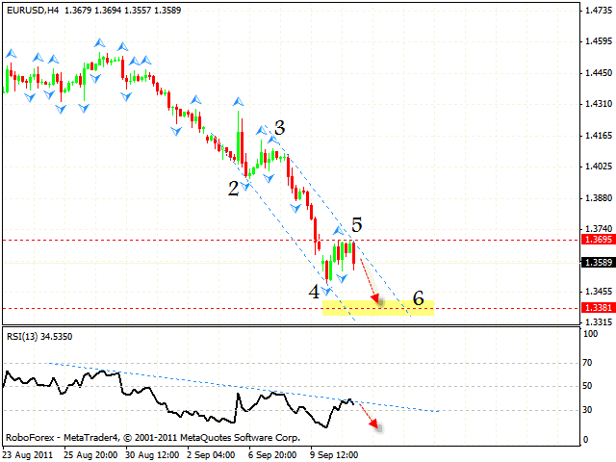Viewport: 616px width, 462px height.
Task: Click wave label 4 at the low
Action: pyautogui.click(x=315, y=292)
